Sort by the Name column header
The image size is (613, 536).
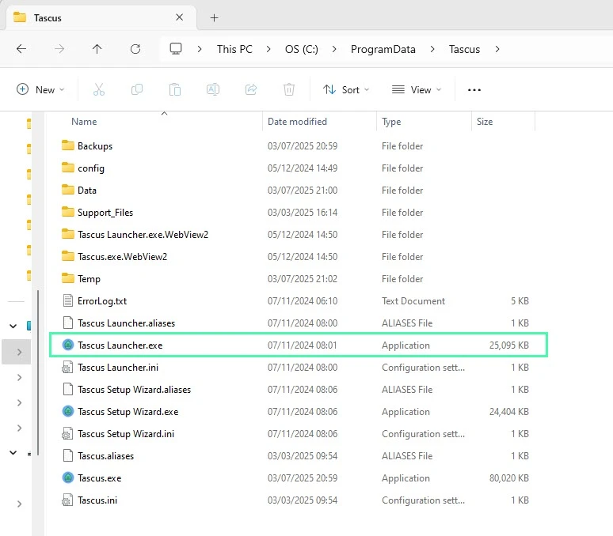tap(84, 122)
